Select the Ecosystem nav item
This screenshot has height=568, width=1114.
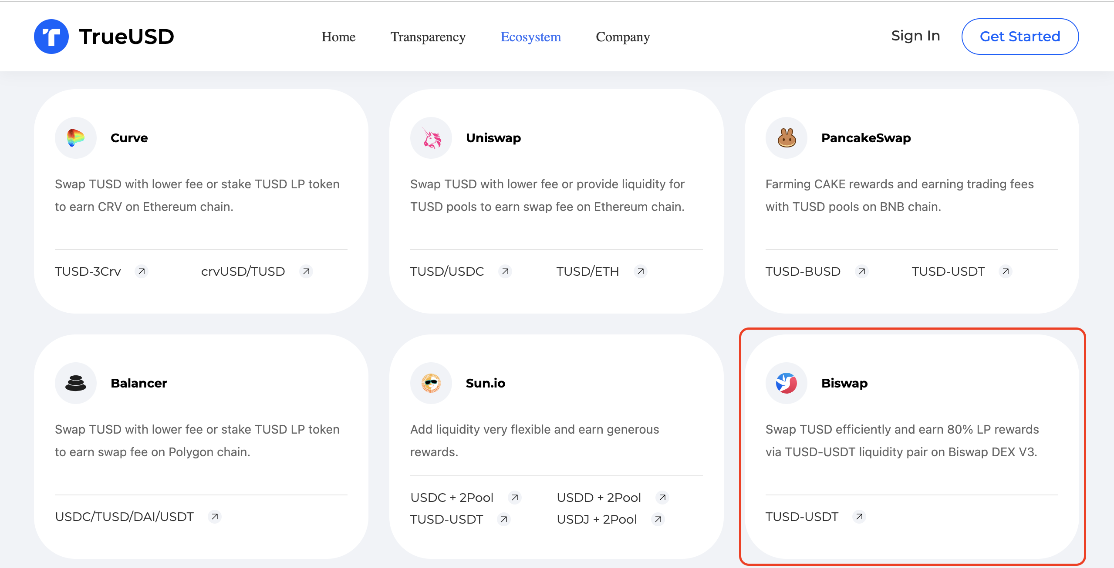(x=530, y=37)
